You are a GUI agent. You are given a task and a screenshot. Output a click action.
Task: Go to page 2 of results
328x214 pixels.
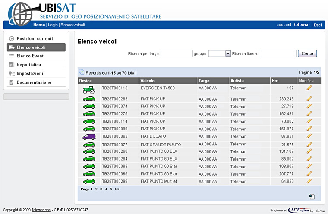coord(96,189)
